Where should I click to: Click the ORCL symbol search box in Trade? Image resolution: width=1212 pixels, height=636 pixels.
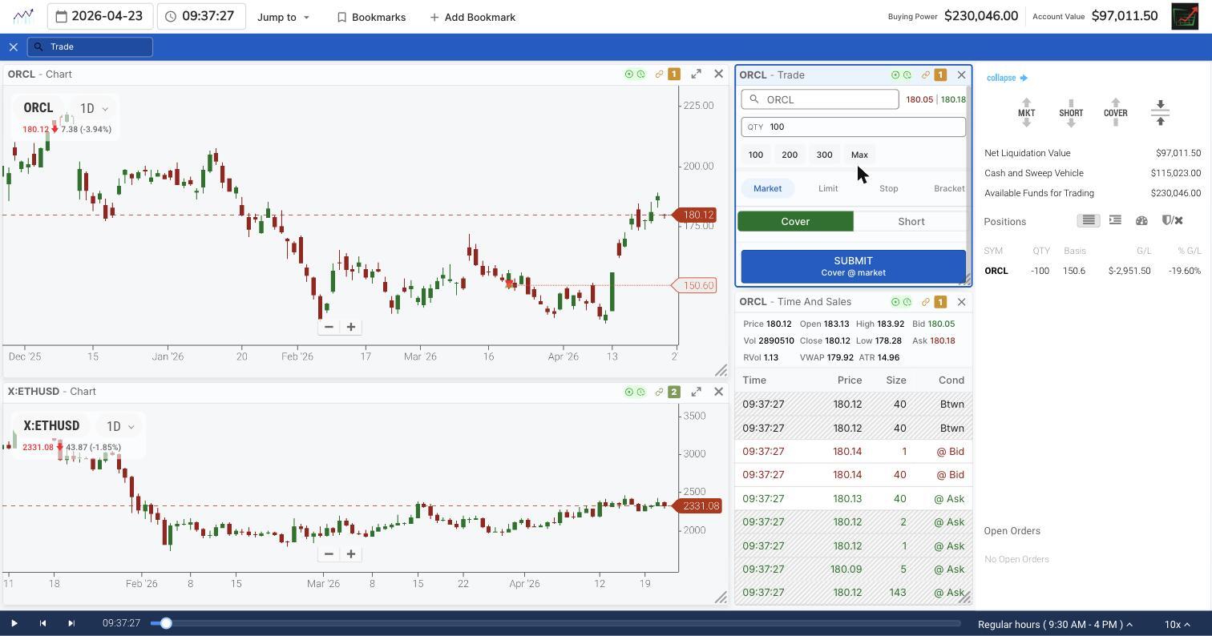(820, 99)
